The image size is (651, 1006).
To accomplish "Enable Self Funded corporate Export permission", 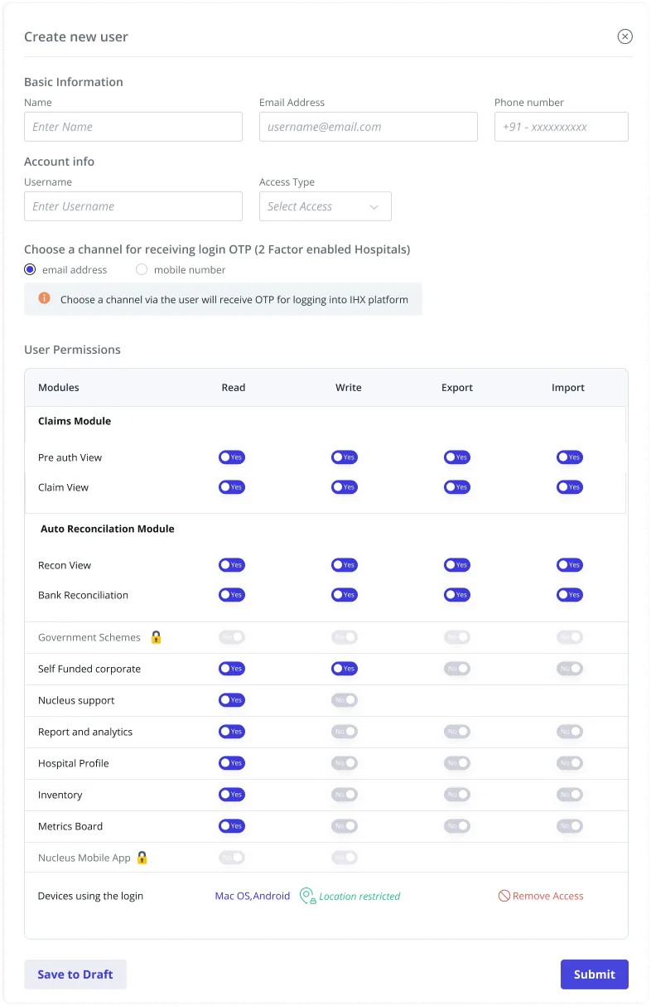I will point(457,669).
